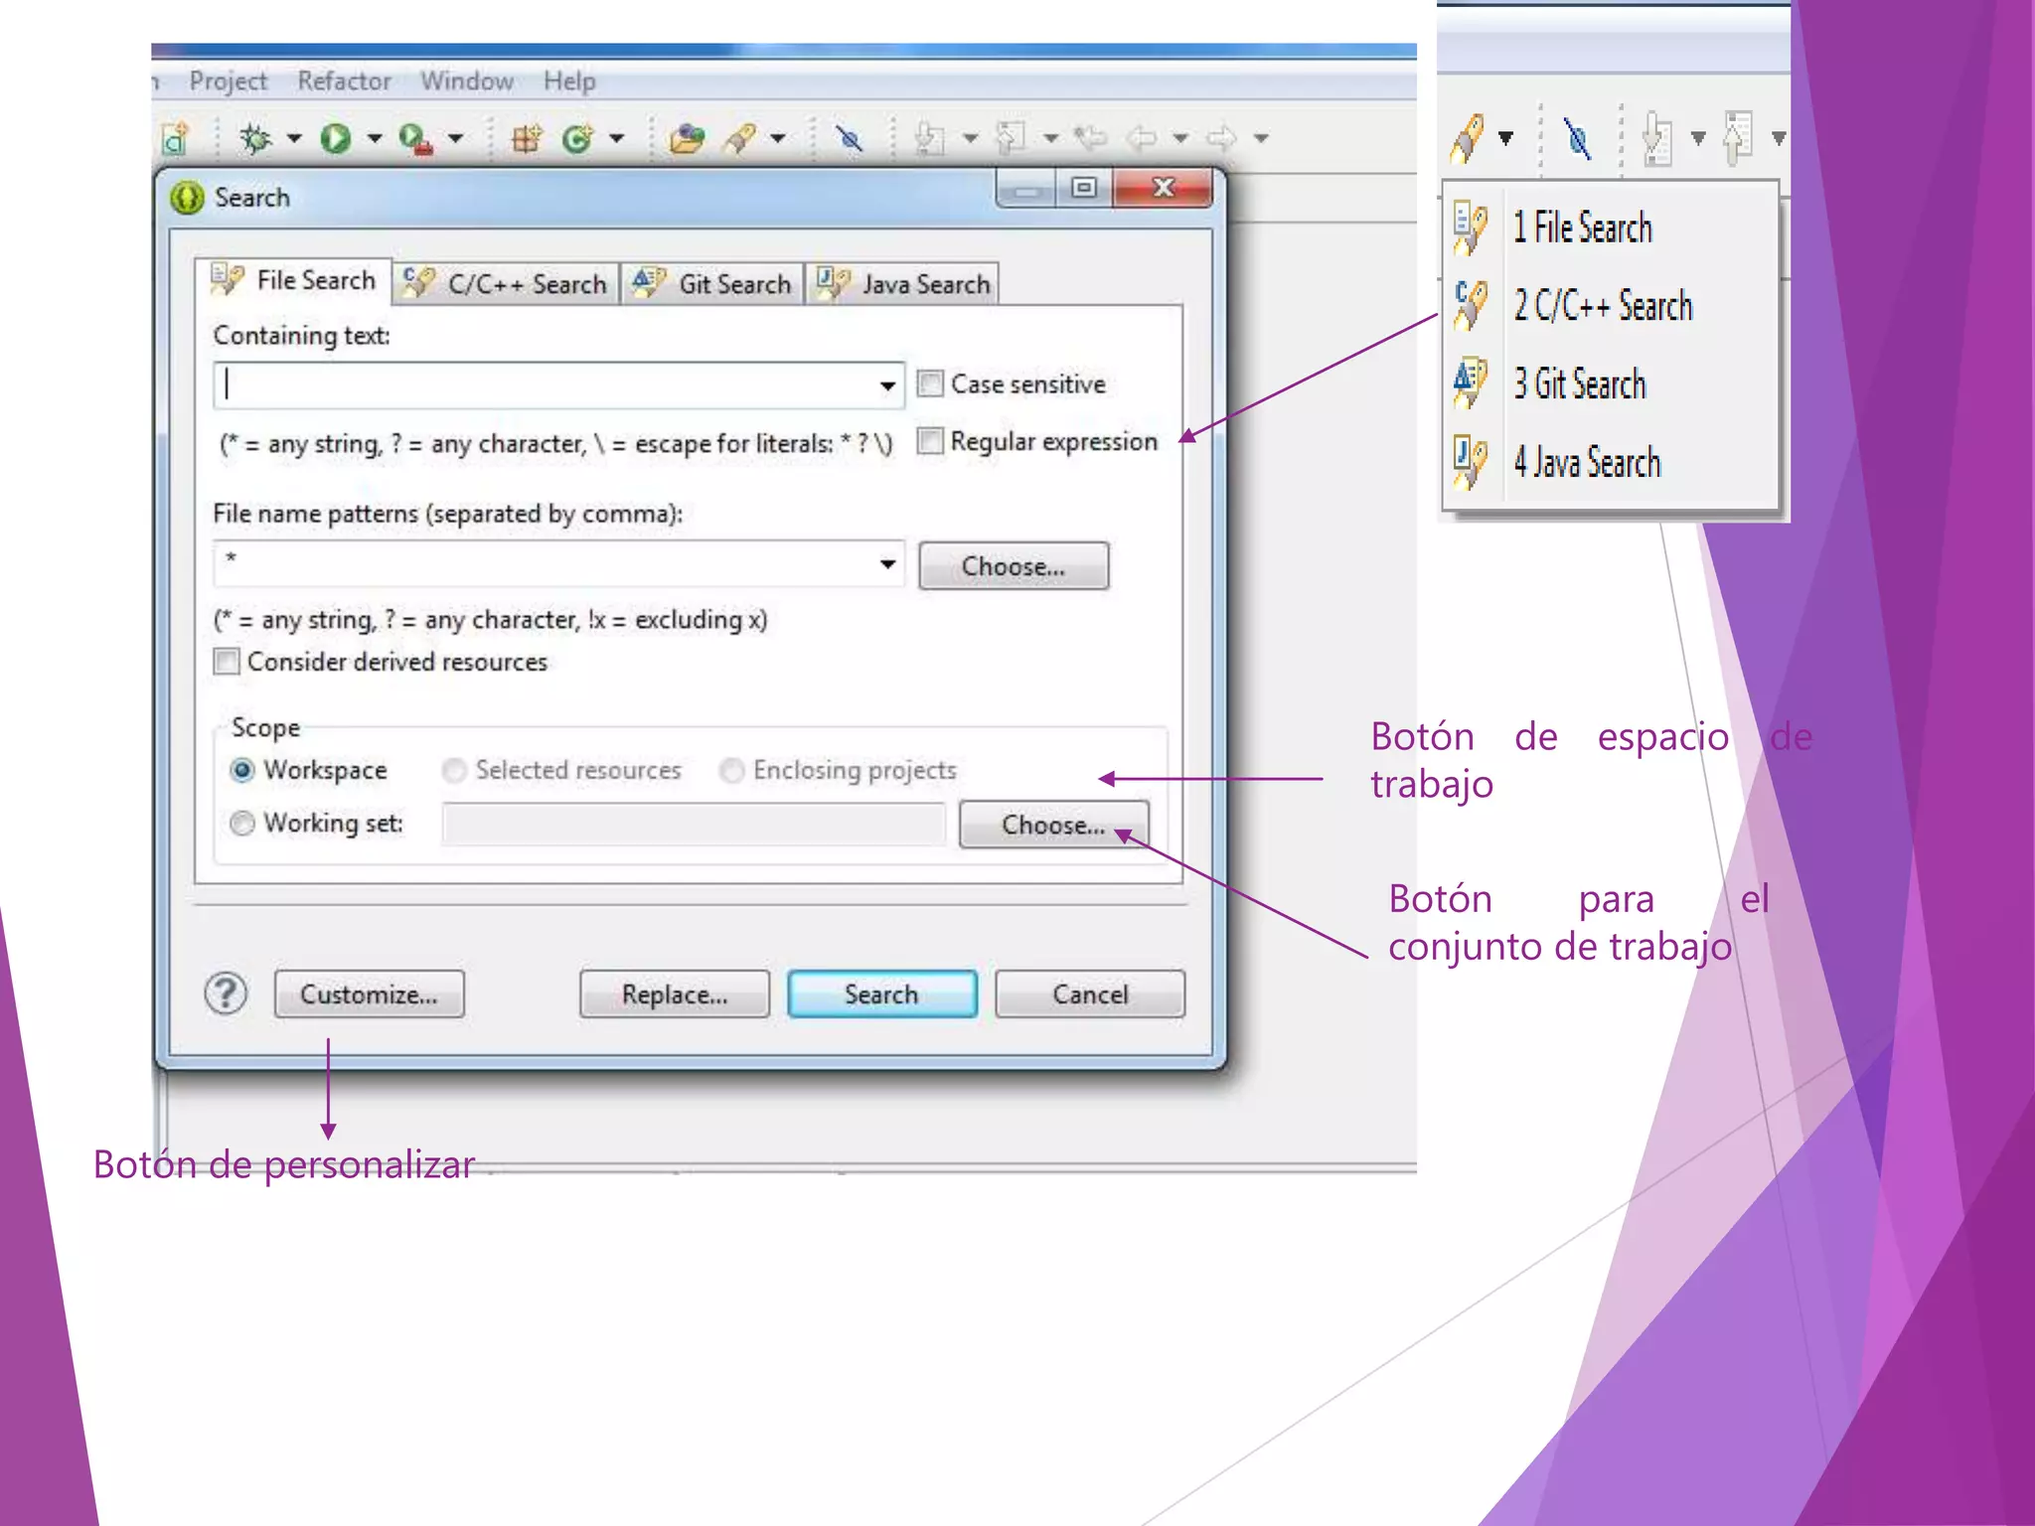
Task: Expand the Containing text dropdown arrow
Action: pos(887,385)
